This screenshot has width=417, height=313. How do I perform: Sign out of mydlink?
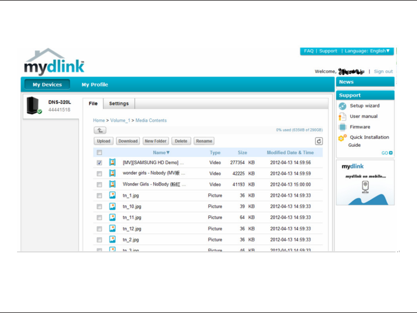[x=383, y=72]
